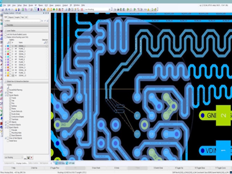This screenshot has width=232, height=174.
Task: Click the Save icon in the toolbar
Action: click(3, 9)
